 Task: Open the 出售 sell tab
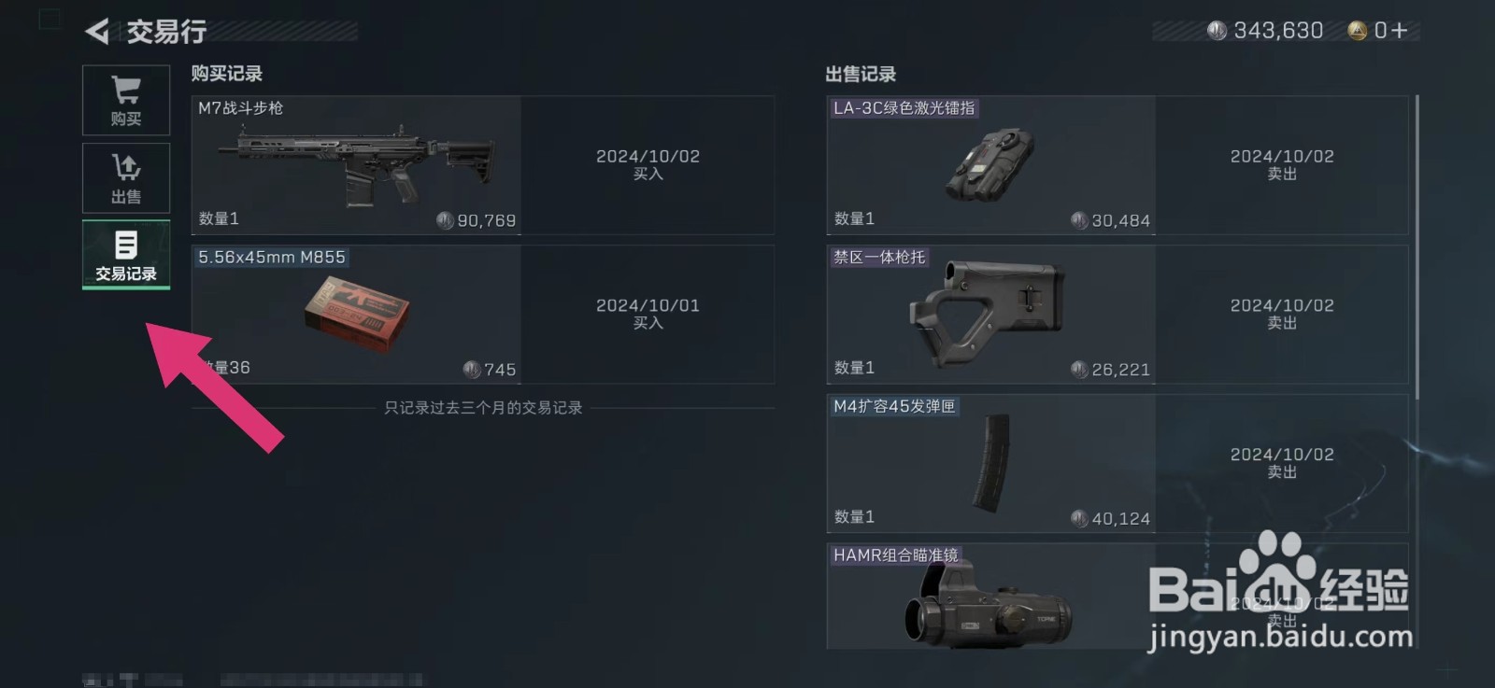[x=126, y=178]
